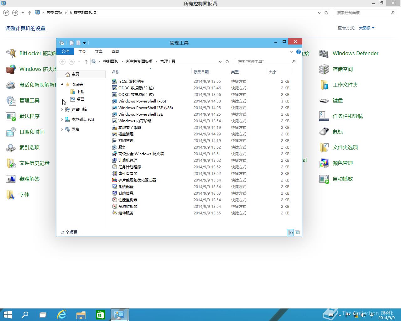The image size is (401, 321).
Task: Launch Internet Explorer from taskbar
Action: point(62,315)
